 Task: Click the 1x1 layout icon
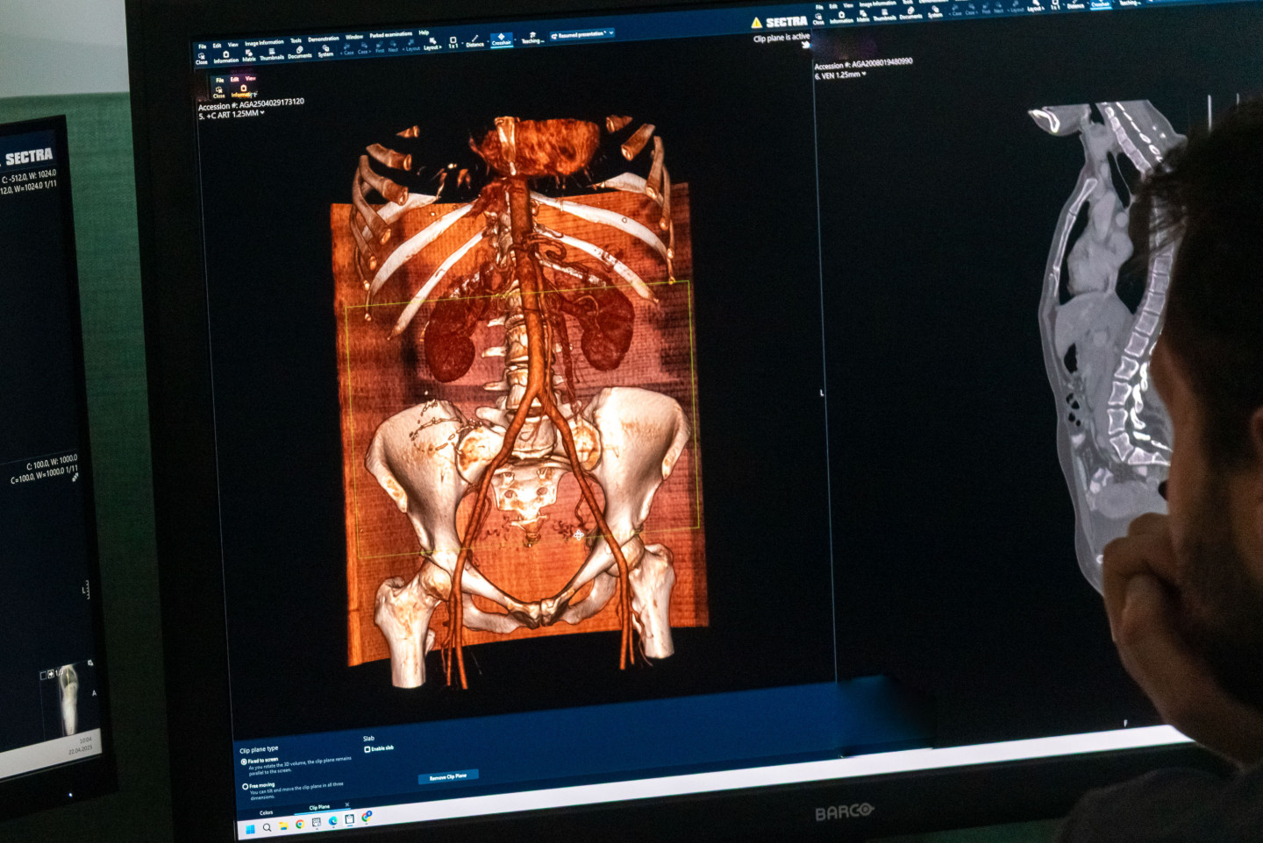(453, 41)
